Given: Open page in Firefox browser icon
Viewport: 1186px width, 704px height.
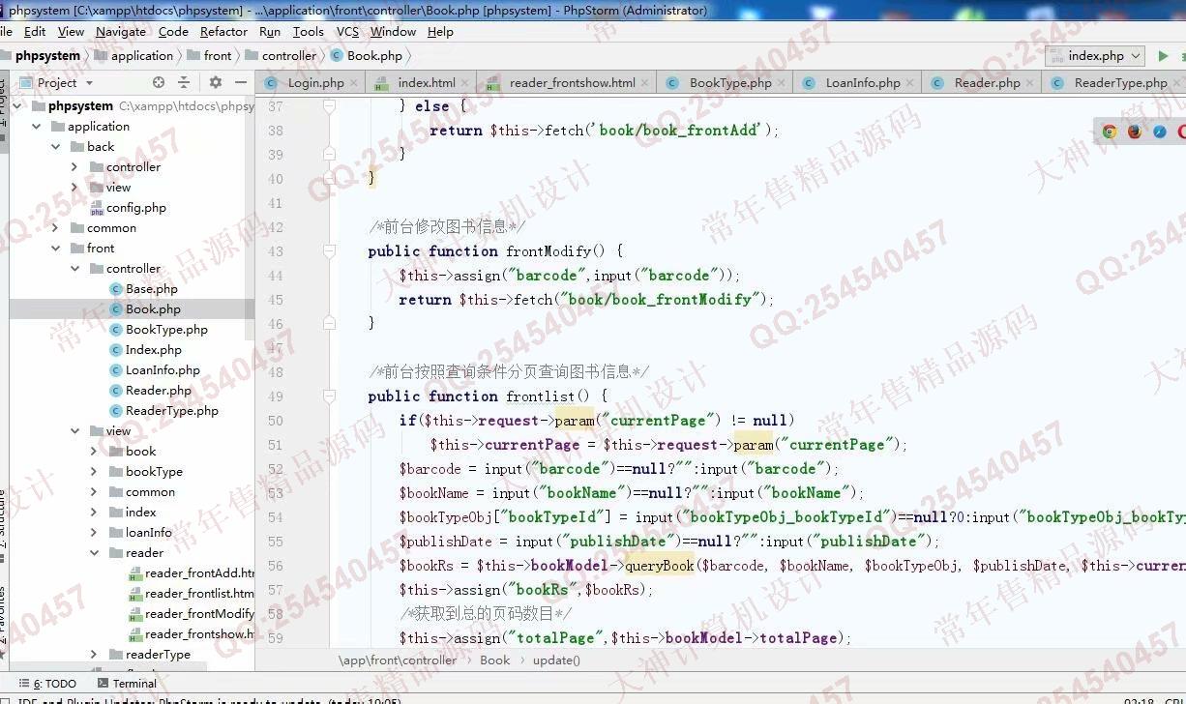Looking at the screenshot, I should [x=1135, y=132].
